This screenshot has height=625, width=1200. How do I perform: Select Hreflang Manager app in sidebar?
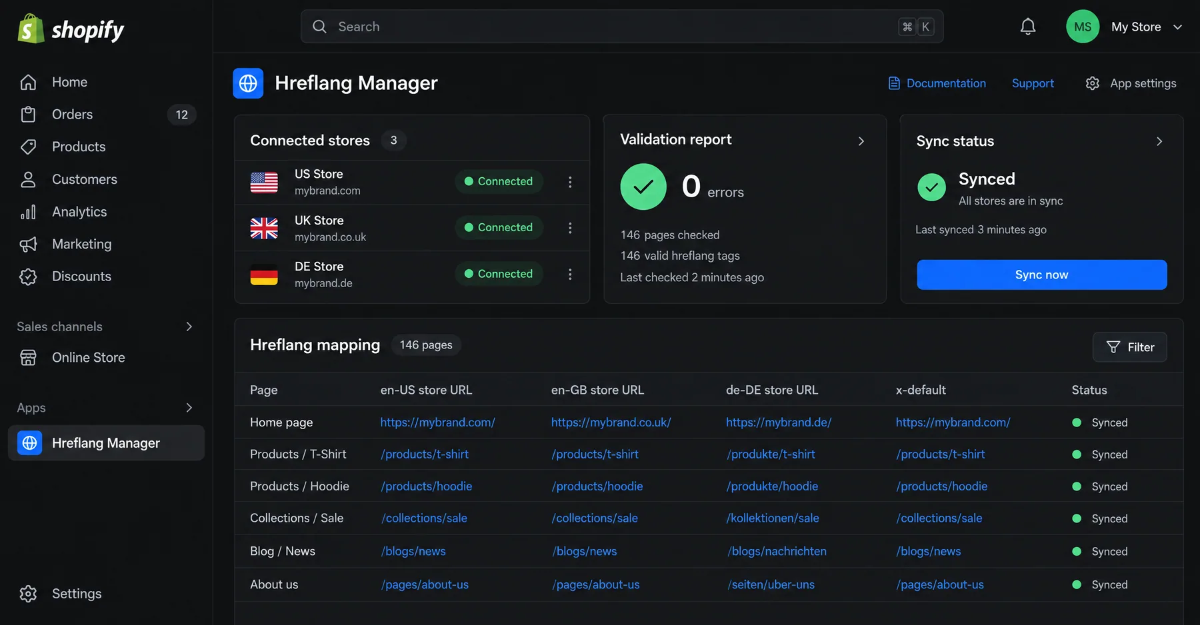(x=107, y=443)
